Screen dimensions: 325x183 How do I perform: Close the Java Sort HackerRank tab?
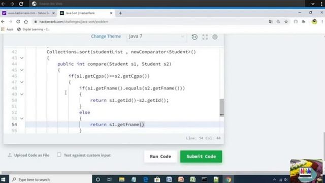(111, 13)
